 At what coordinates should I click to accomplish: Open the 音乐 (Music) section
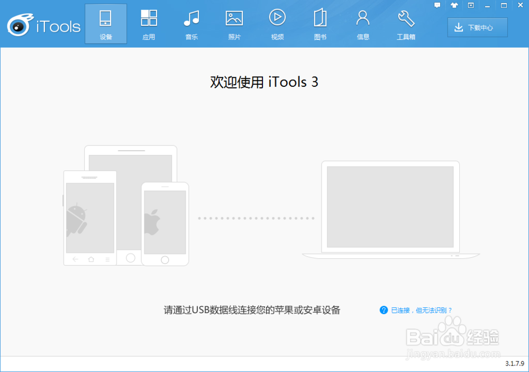(191, 24)
